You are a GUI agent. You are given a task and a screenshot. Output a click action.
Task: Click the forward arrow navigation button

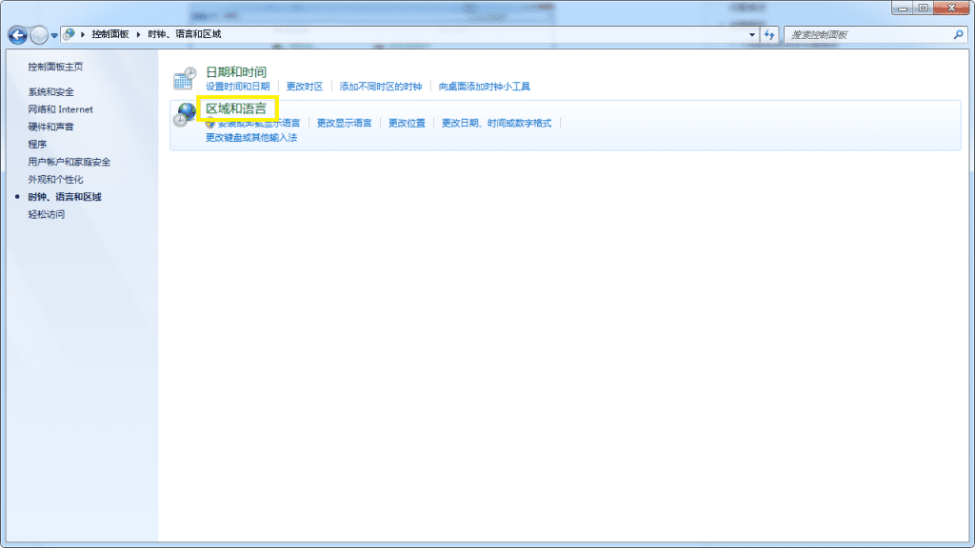pos(39,35)
